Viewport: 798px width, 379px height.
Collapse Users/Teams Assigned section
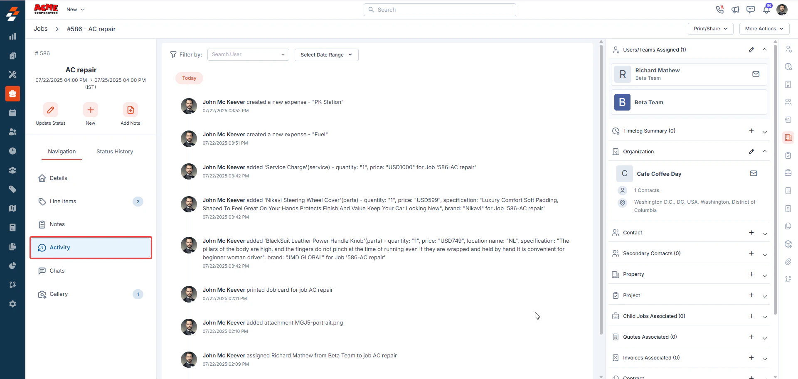pos(765,49)
